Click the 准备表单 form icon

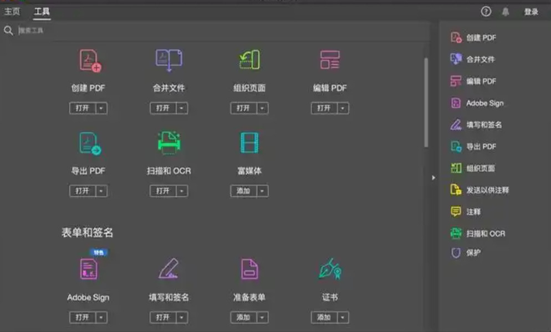(249, 269)
